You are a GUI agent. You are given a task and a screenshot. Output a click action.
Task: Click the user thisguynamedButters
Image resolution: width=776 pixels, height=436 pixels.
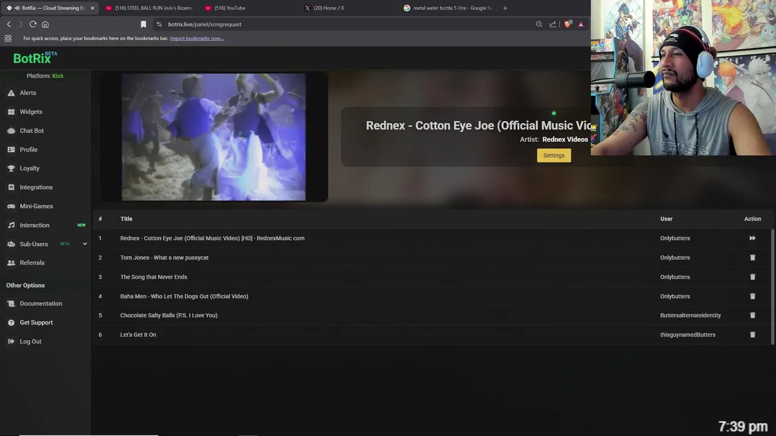687,334
